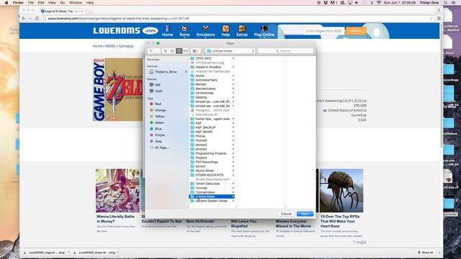Select the PVR Recordings folder
Screen dimensions: 461x259
click(212, 162)
